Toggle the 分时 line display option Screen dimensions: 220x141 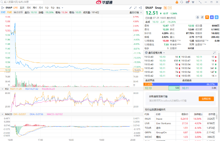(x=3, y=12)
